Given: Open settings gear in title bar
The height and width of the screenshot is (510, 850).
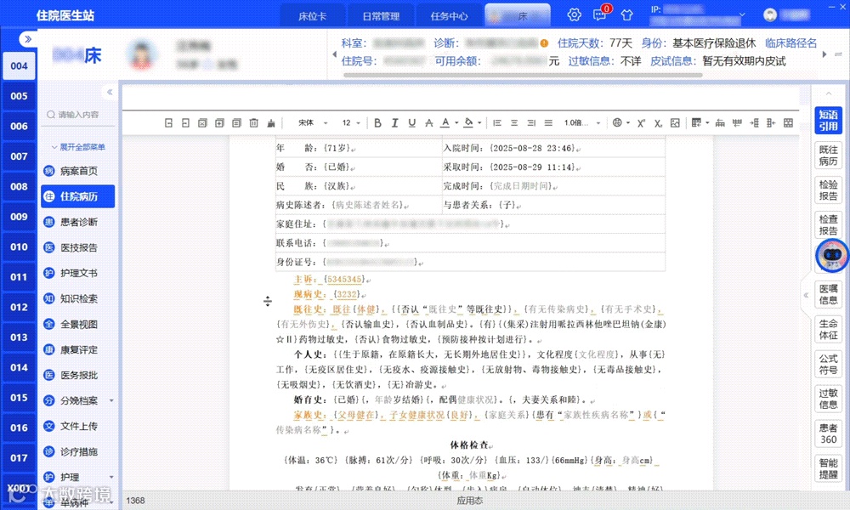Looking at the screenshot, I should tap(574, 14).
